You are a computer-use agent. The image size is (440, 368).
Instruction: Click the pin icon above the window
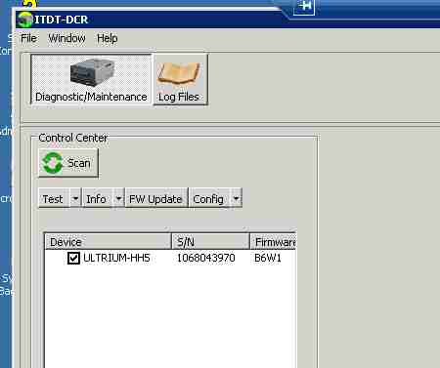[304, 7]
